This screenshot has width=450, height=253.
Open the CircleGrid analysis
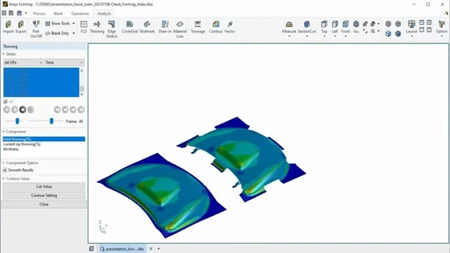click(x=129, y=27)
